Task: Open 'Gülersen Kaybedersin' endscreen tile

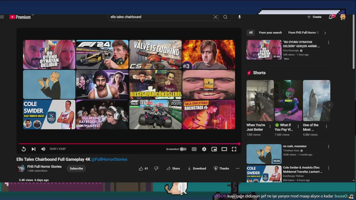Action: click(102, 114)
